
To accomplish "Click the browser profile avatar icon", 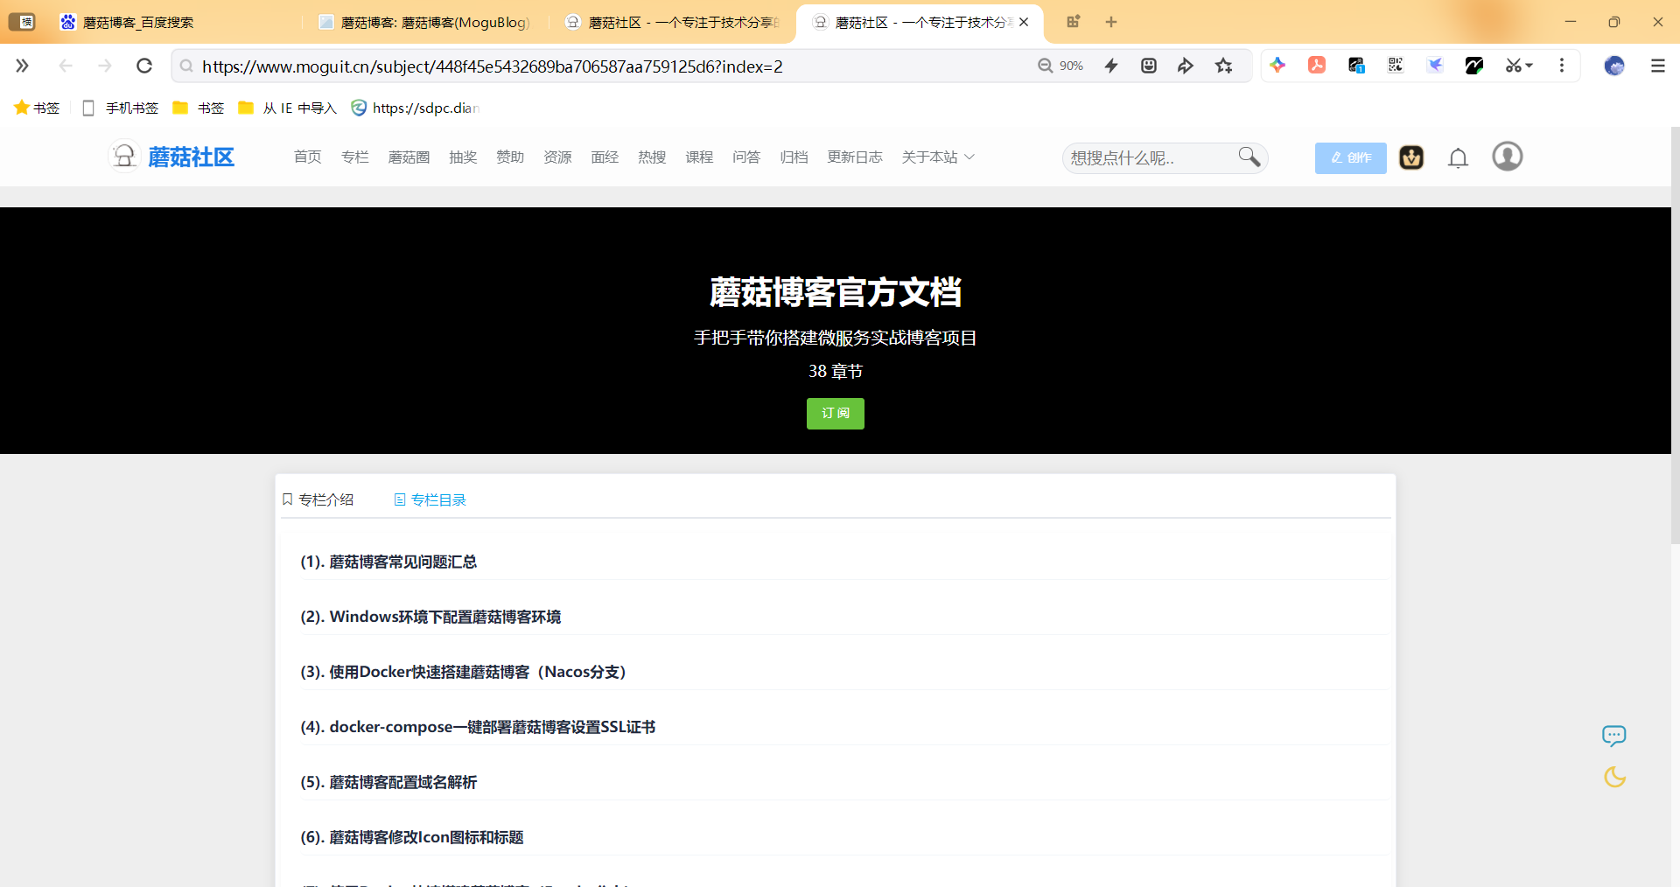I will pyautogui.click(x=1614, y=66).
